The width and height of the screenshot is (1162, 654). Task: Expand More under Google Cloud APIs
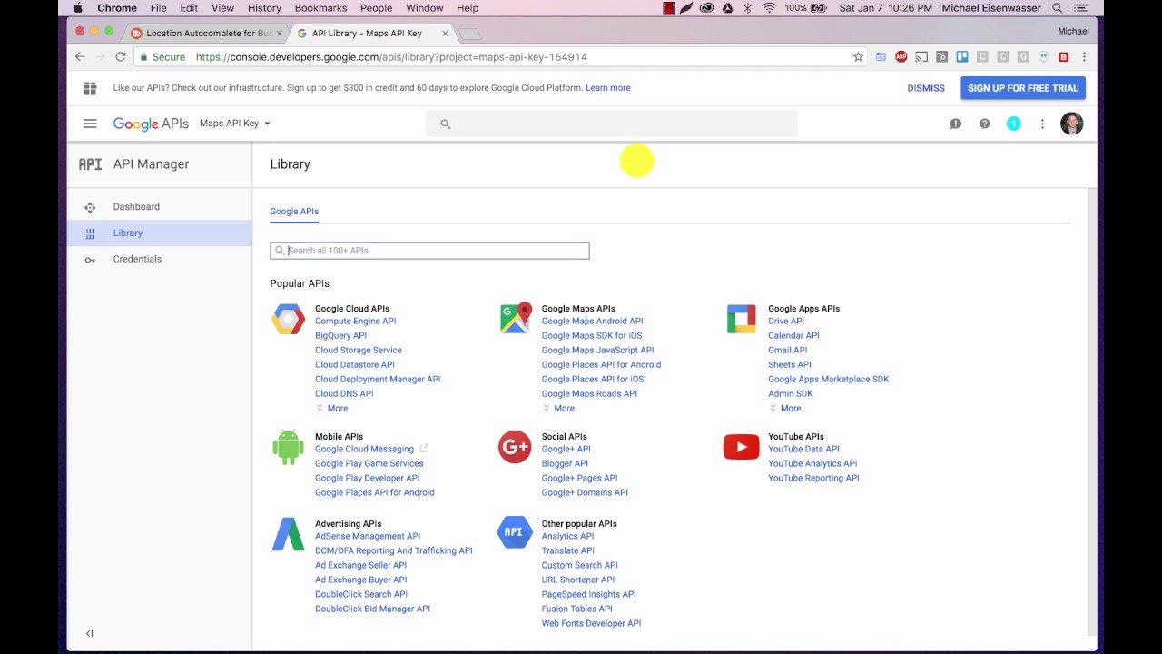(x=332, y=409)
